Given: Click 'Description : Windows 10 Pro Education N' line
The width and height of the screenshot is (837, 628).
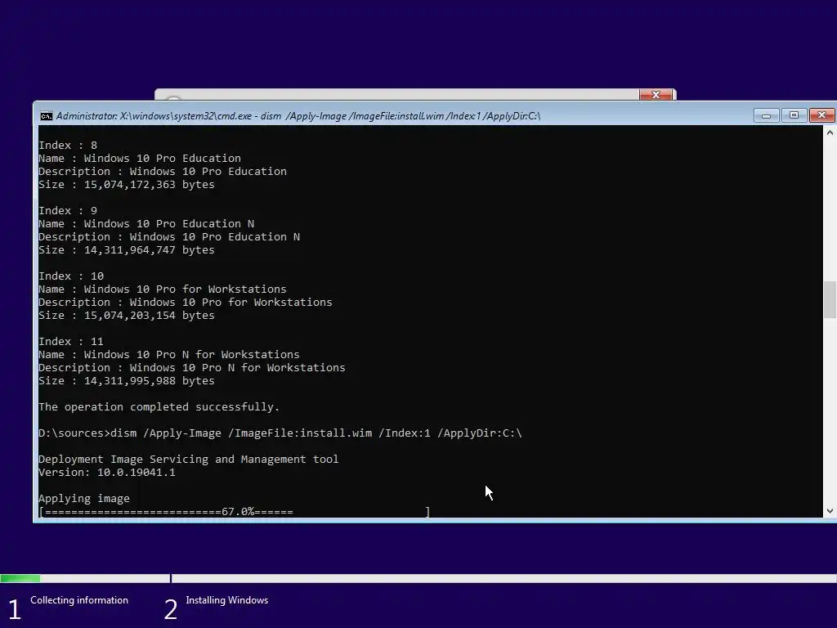Looking at the screenshot, I should click(169, 236).
